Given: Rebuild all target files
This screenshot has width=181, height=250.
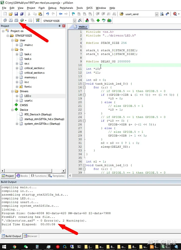Looking at the screenshot, I should [x=16, y=20].
